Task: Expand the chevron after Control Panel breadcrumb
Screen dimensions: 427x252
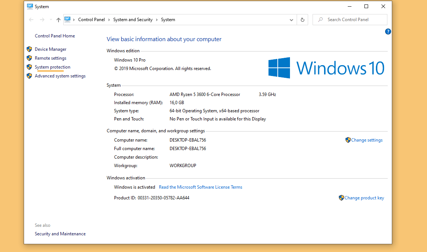Action: tap(109, 20)
